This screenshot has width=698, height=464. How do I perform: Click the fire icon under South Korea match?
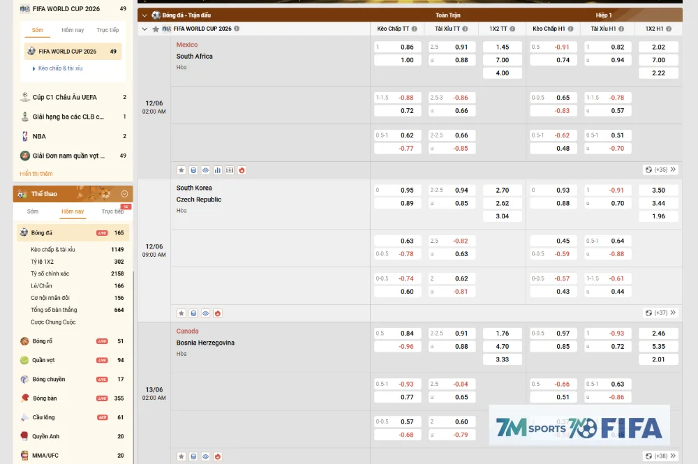(x=217, y=313)
